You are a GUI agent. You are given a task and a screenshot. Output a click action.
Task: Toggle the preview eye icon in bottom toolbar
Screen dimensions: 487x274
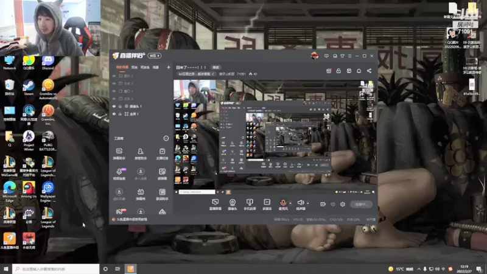(332, 204)
